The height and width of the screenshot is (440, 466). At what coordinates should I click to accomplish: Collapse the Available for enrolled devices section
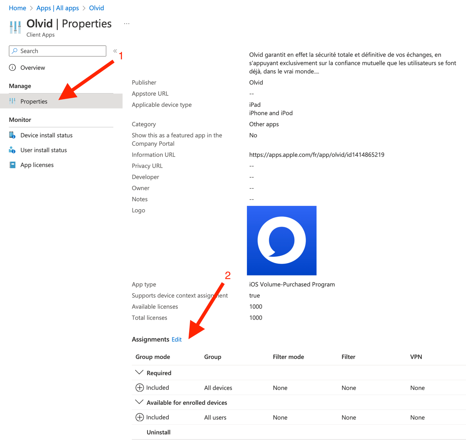point(139,402)
